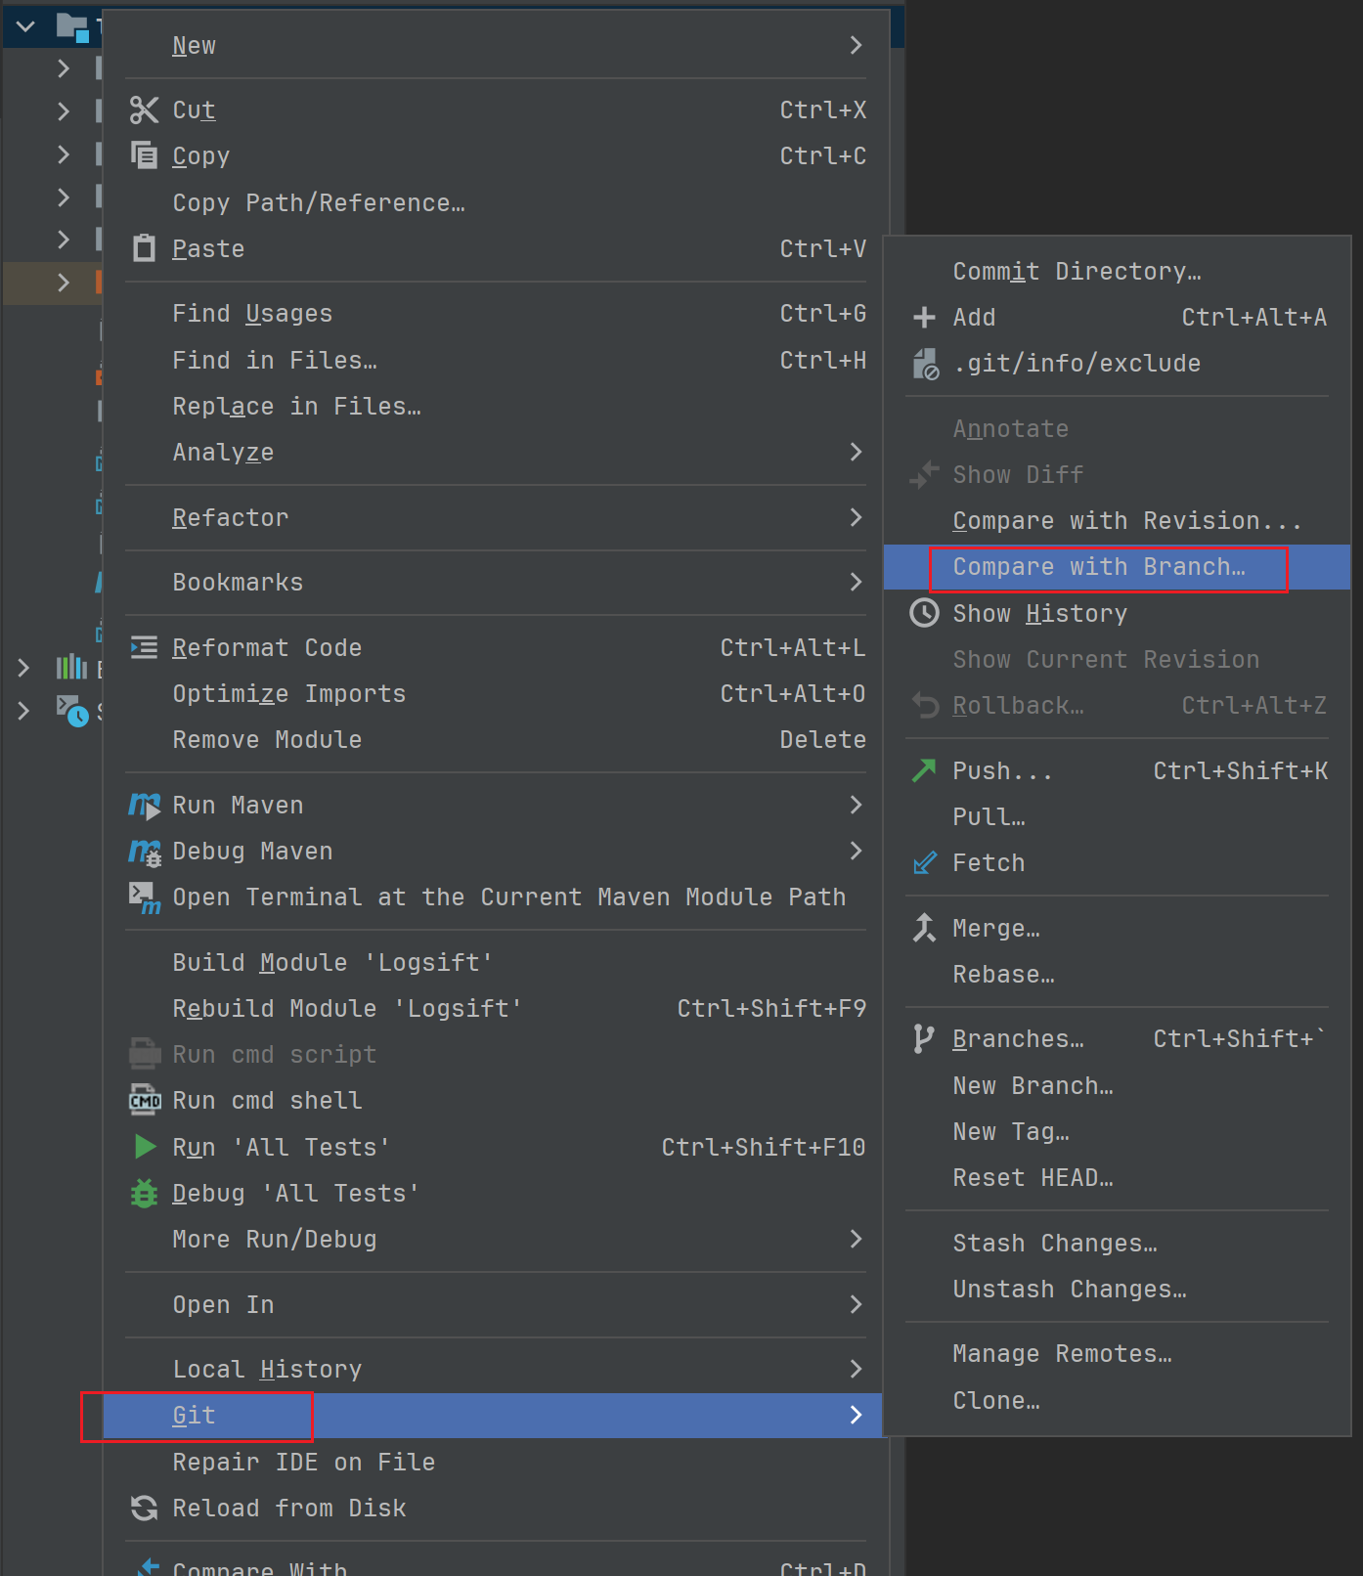The image size is (1363, 1576).
Task: Click the Reformat Code icon
Action: pyautogui.click(x=144, y=647)
